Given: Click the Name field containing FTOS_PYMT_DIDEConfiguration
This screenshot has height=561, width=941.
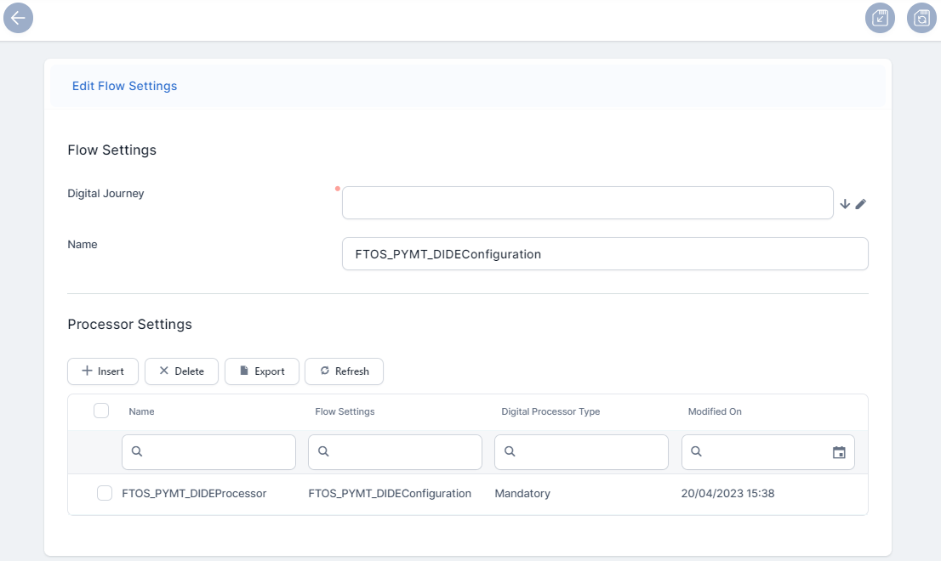Looking at the screenshot, I should click(604, 254).
